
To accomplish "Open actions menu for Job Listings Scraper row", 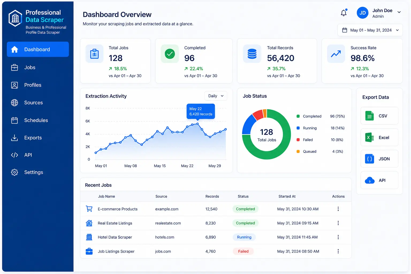I will coord(338,251).
